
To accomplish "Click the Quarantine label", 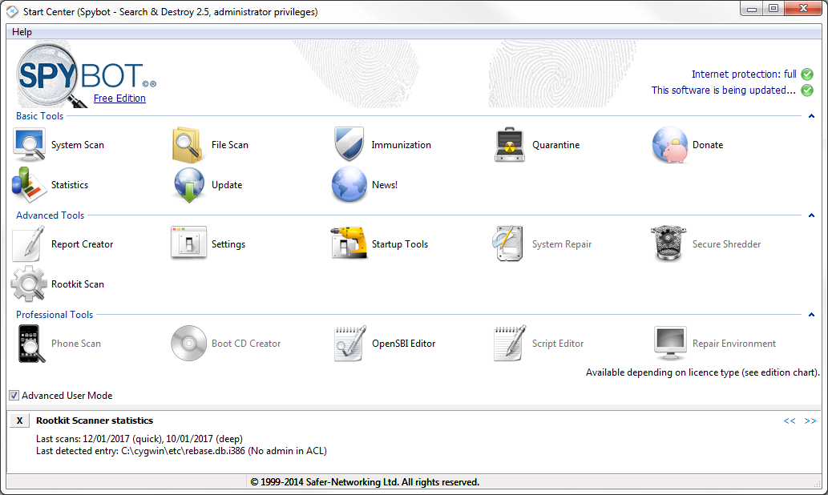I will [x=556, y=145].
